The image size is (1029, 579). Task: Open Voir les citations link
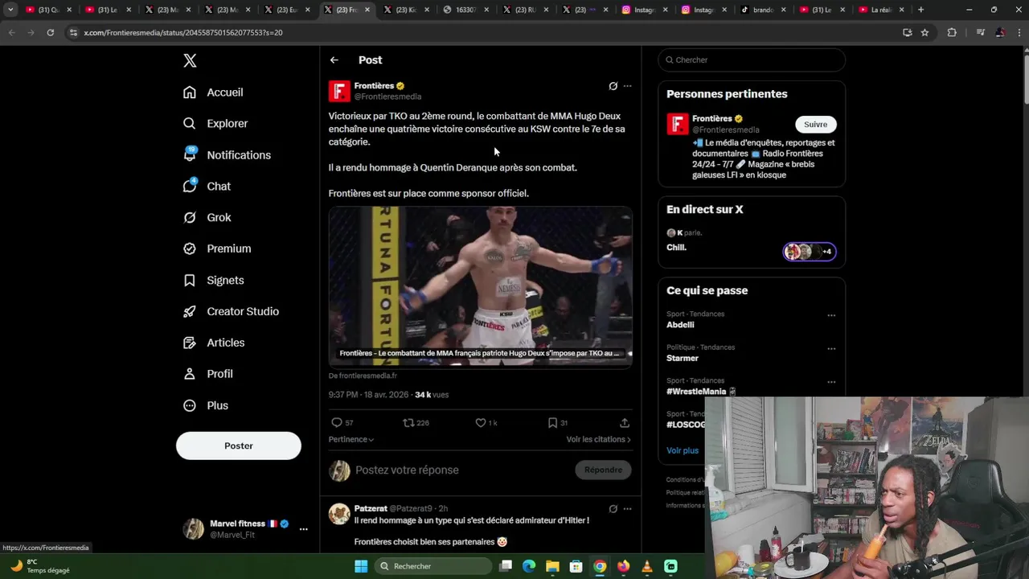coord(598,440)
